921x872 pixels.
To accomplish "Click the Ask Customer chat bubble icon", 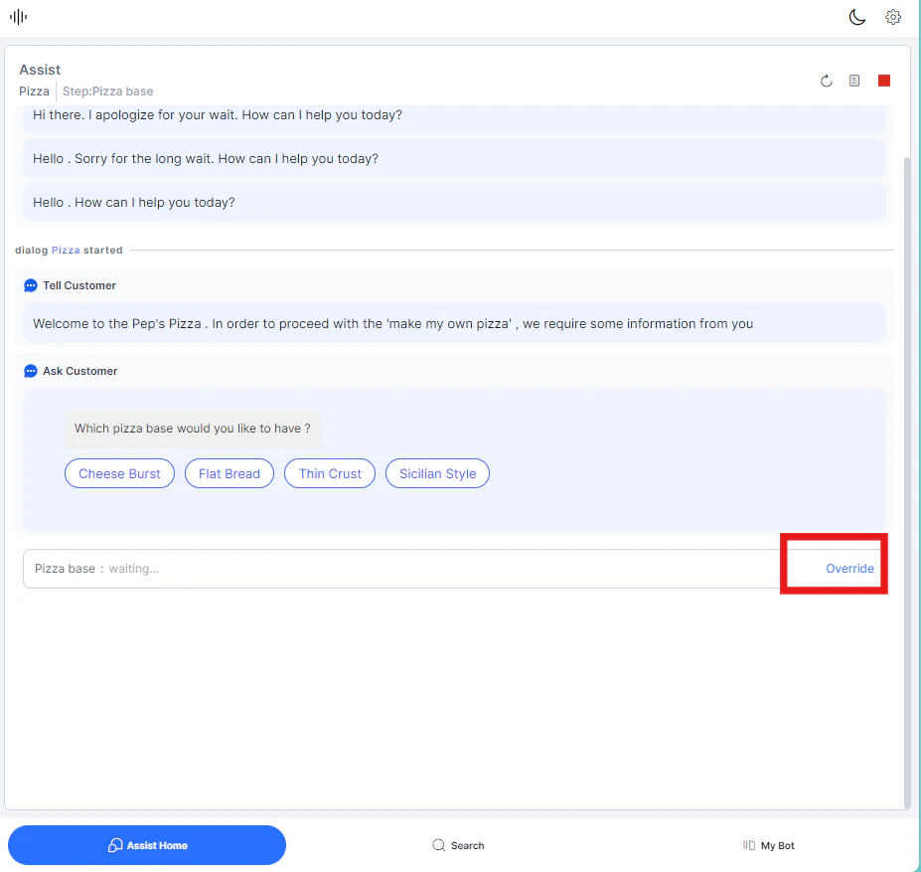I will 31,371.
